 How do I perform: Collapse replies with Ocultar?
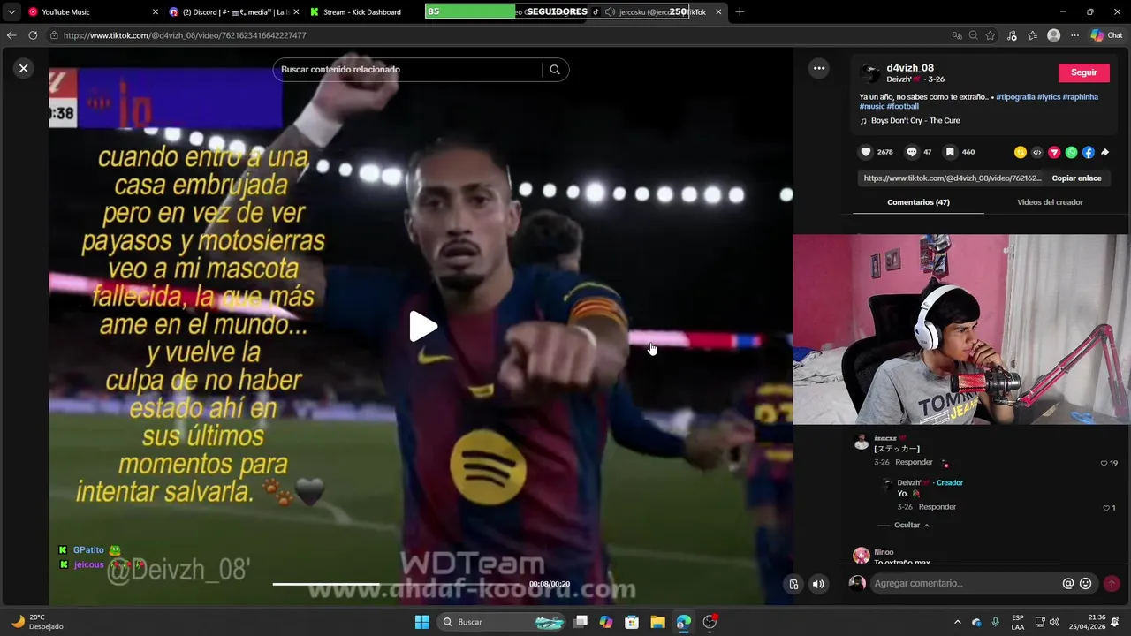(912, 526)
